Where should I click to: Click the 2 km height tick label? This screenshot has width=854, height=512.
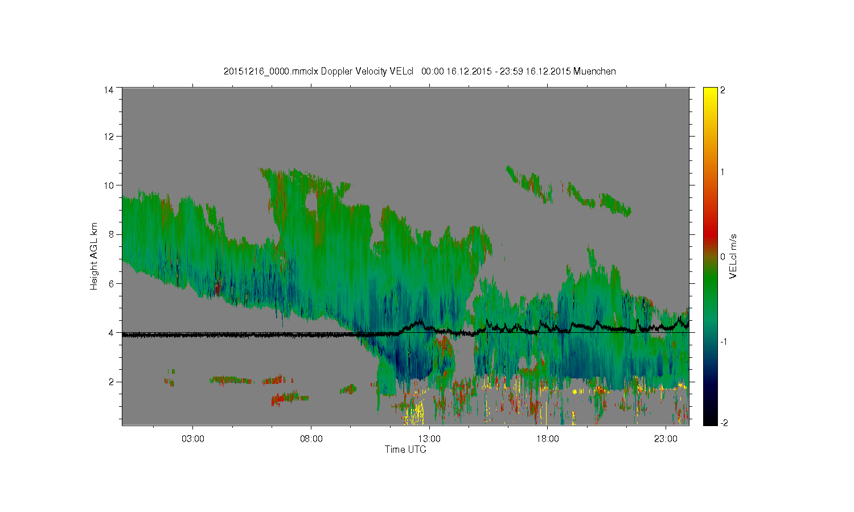tap(112, 382)
